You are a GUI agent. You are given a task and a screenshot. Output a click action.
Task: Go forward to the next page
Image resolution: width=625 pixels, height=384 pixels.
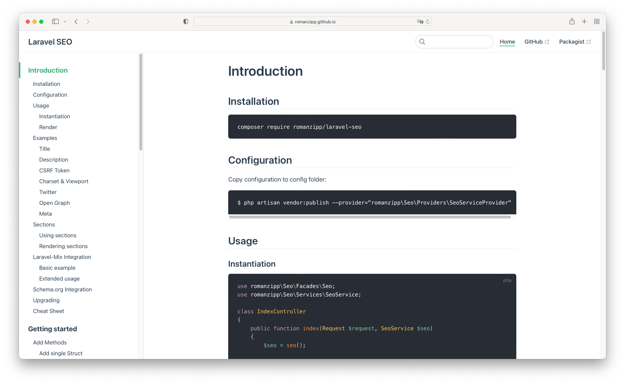[x=88, y=22]
